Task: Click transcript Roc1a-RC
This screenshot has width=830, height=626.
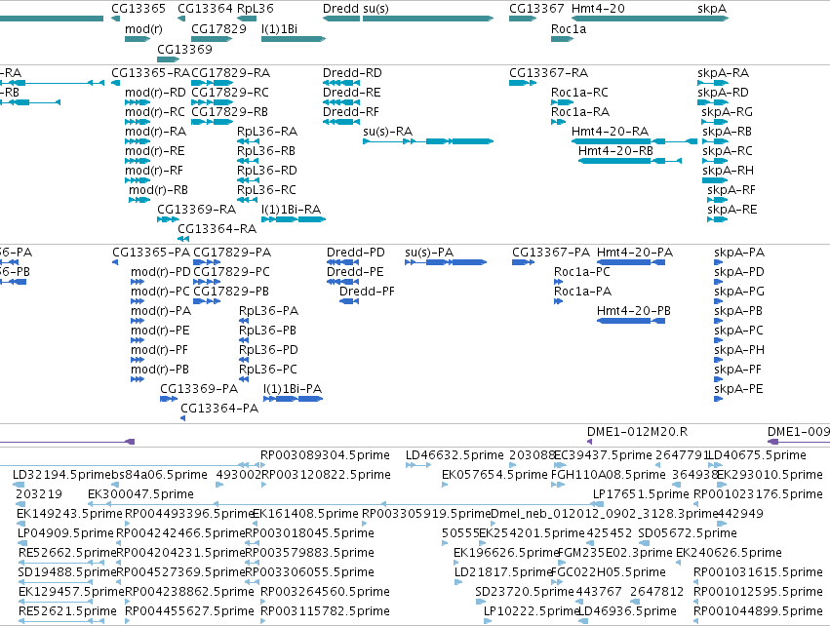Action: point(579,93)
